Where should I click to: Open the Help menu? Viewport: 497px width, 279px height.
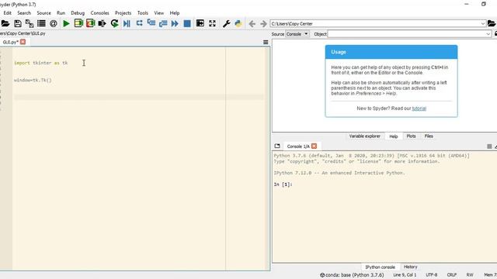[175, 13]
